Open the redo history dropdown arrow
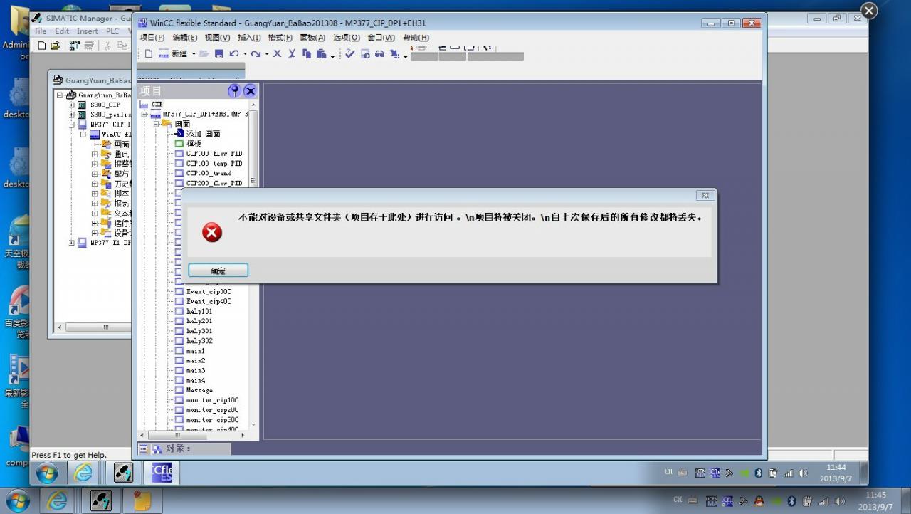The image size is (911, 514). [266, 54]
